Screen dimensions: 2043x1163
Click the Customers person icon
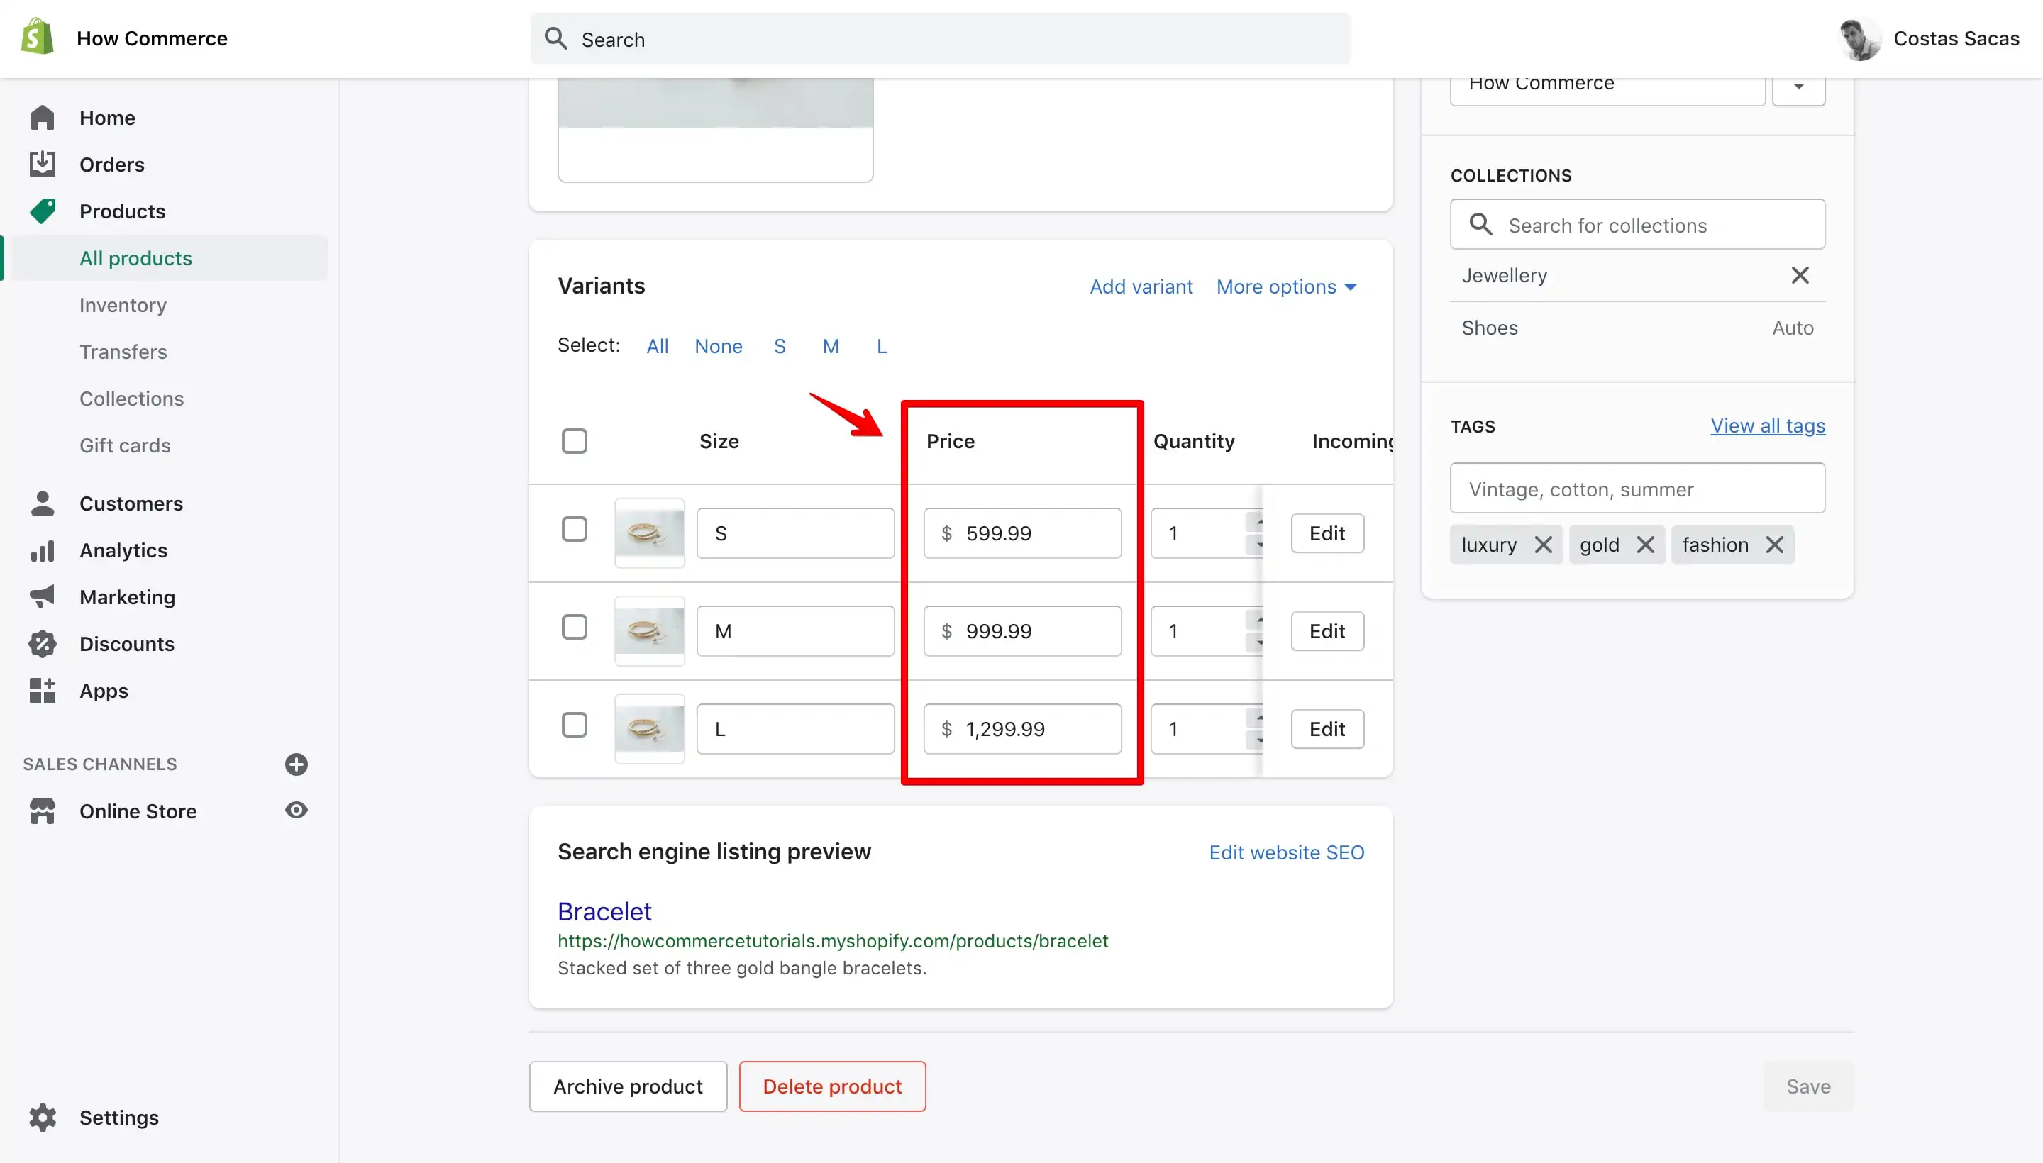[x=43, y=503]
